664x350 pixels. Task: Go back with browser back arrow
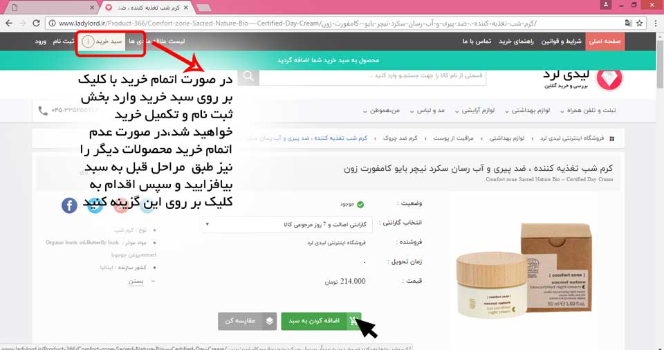tap(10, 24)
